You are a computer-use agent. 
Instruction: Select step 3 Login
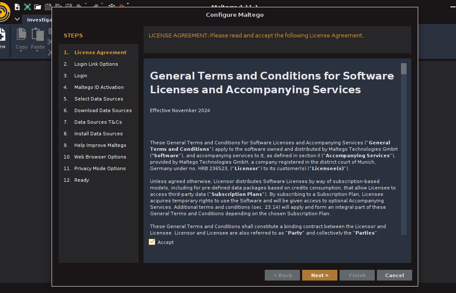pyautogui.click(x=75, y=76)
